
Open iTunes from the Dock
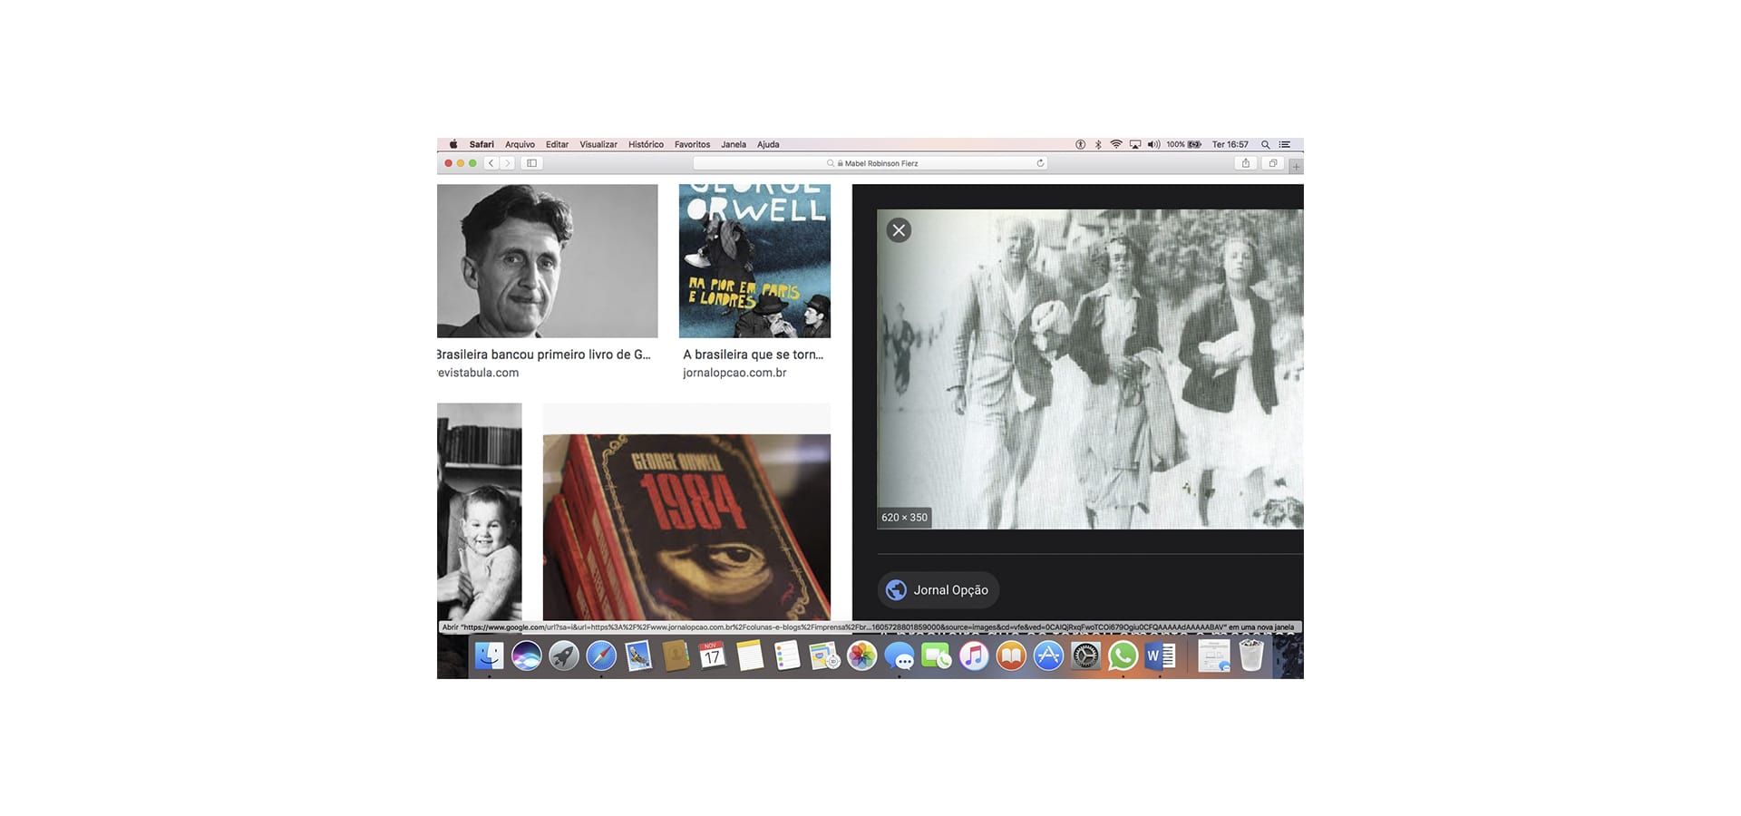[973, 656]
